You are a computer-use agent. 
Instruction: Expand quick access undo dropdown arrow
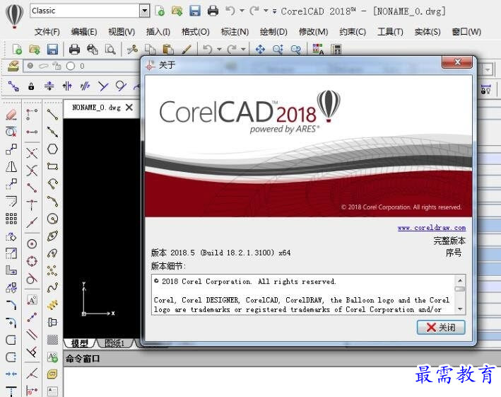coord(242,11)
